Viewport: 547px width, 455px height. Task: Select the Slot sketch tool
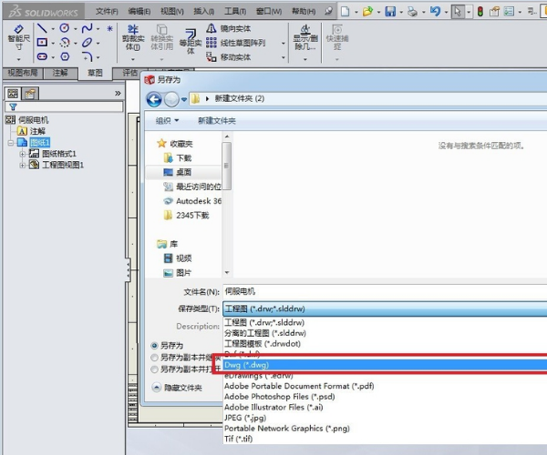42,56
